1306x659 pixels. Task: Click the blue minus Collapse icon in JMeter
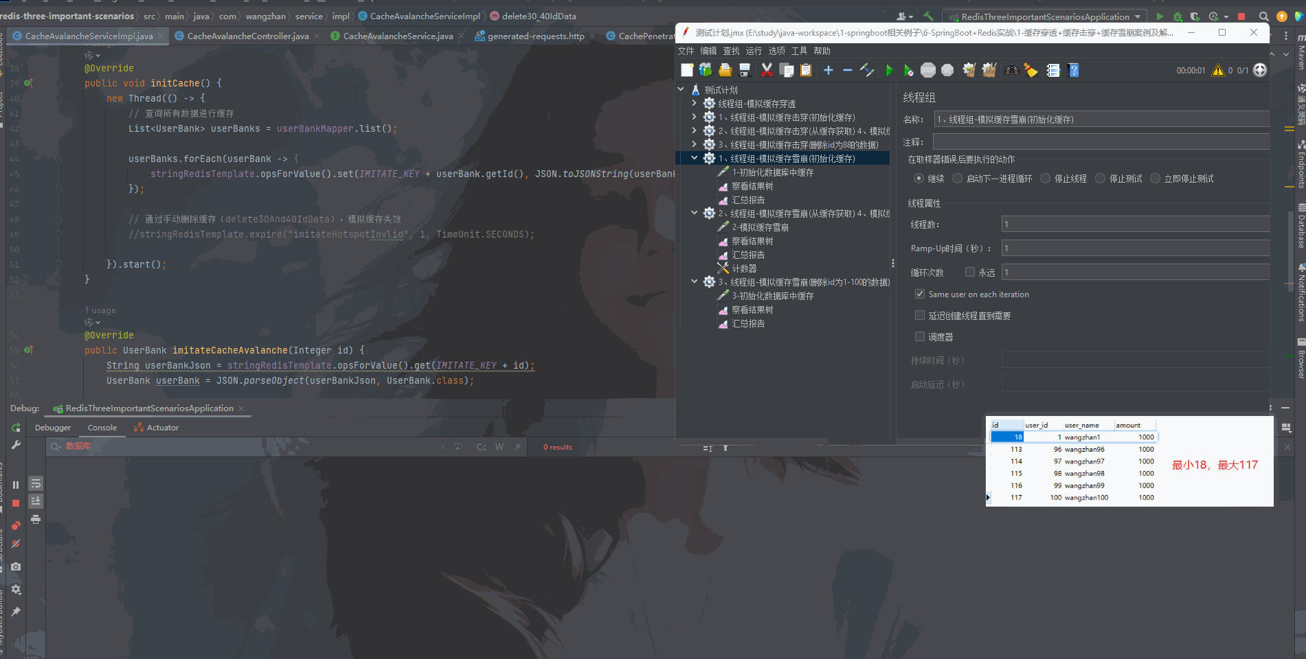point(847,70)
